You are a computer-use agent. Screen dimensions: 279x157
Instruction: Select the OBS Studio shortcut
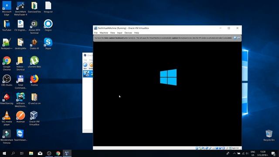pos(7,81)
